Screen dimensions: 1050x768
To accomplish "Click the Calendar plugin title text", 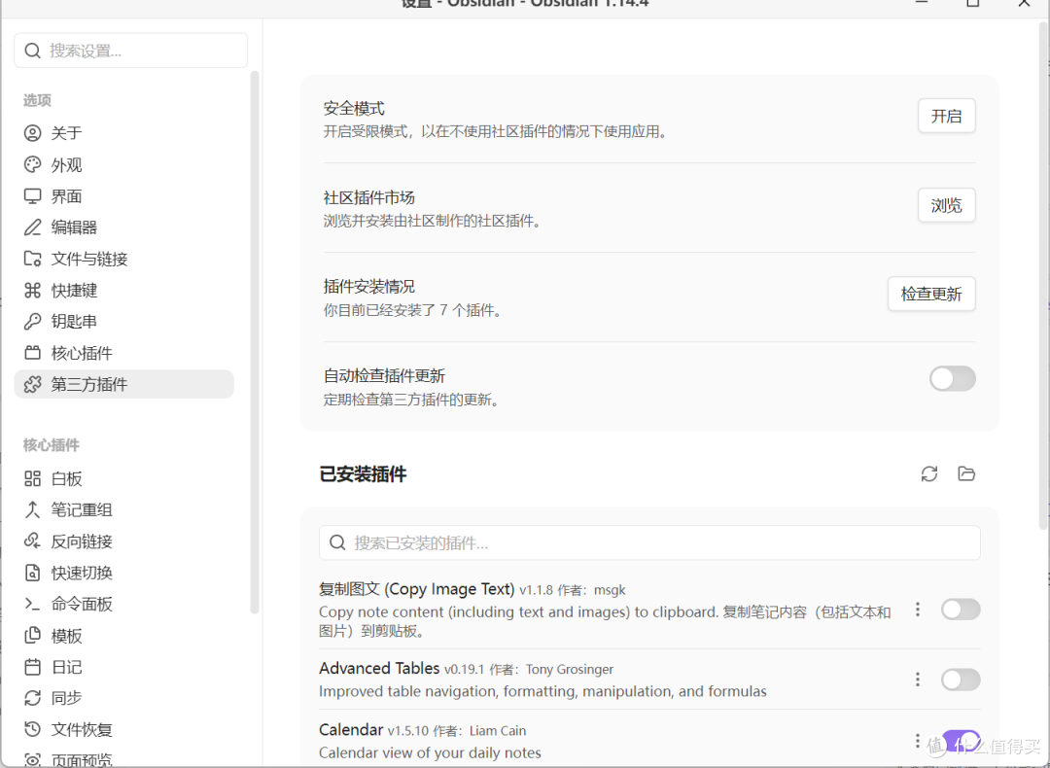I will (351, 729).
